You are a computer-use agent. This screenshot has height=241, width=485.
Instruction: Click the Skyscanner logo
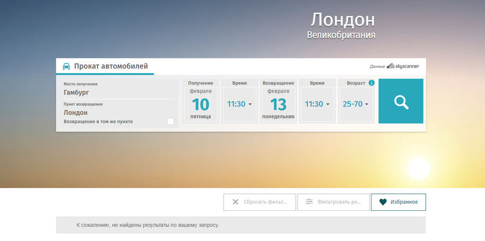(x=403, y=67)
